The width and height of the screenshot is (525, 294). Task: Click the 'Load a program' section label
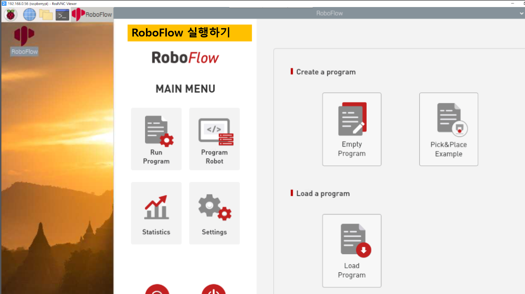pyautogui.click(x=323, y=194)
